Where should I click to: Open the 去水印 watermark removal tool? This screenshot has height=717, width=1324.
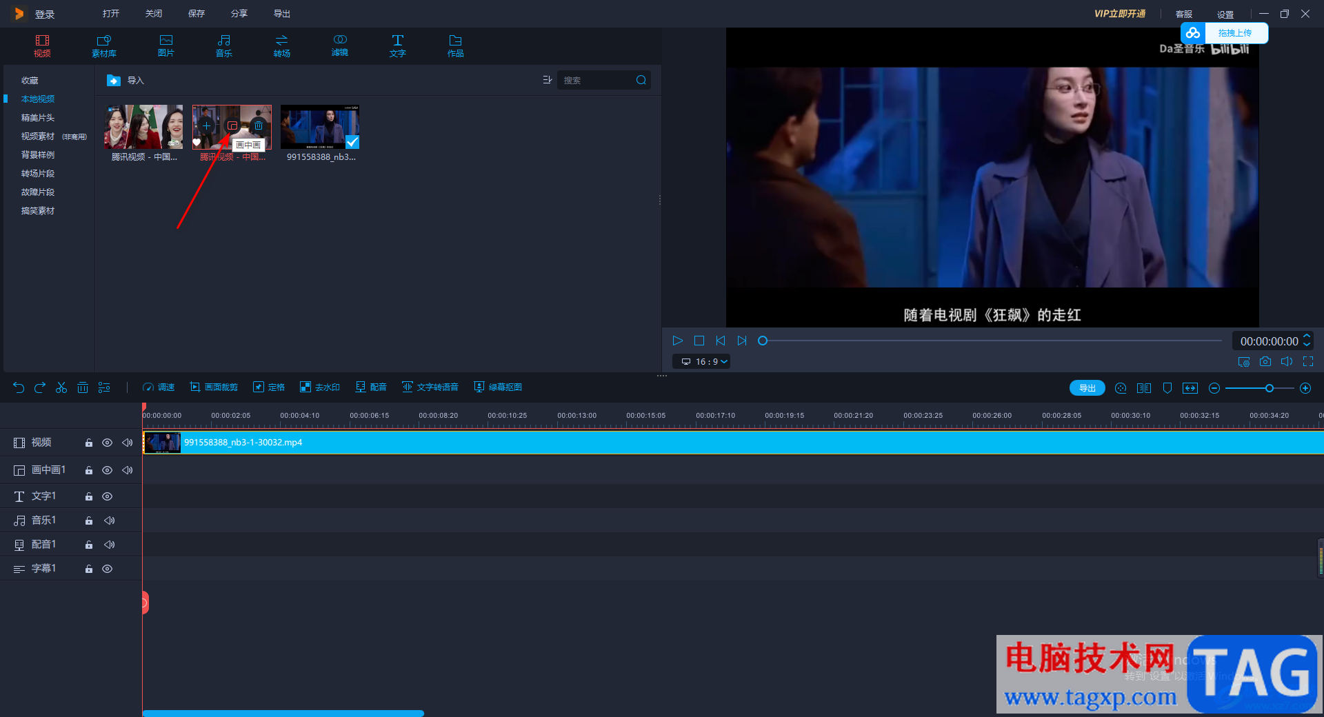click(x=320, y=387)
